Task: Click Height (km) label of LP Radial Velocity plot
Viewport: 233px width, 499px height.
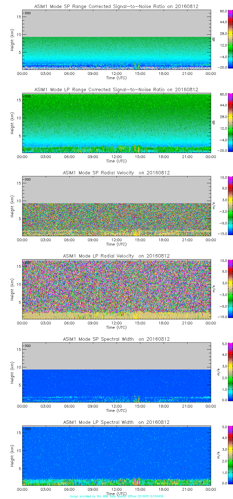Action: 12,289
